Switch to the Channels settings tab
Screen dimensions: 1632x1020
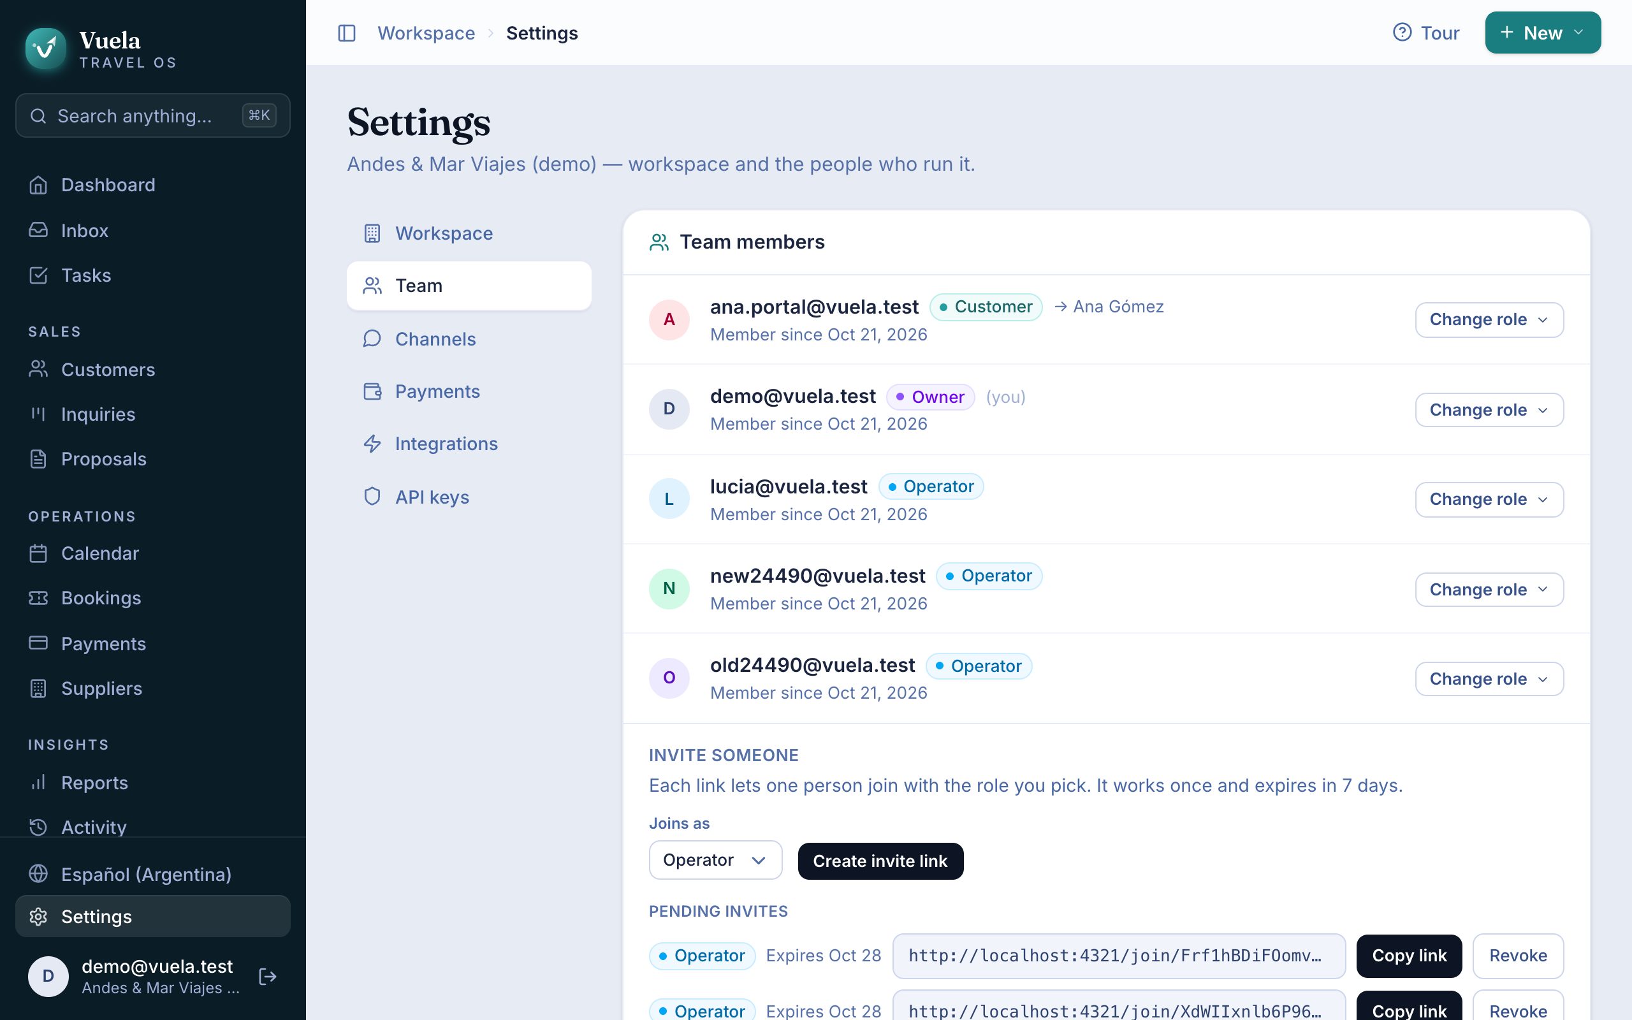[469, 339]
